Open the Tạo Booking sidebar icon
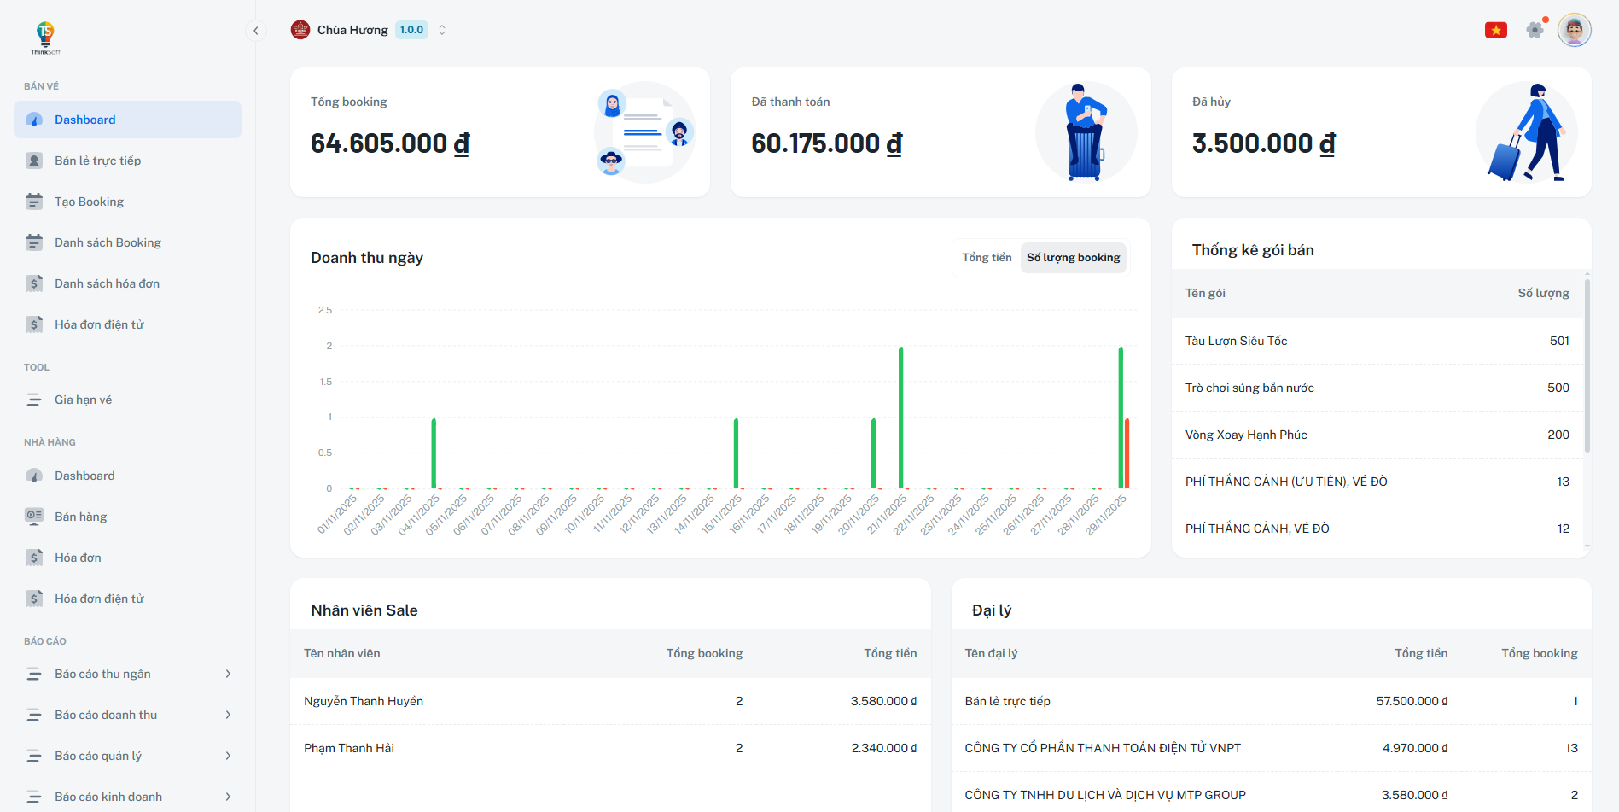 (34, 201)
